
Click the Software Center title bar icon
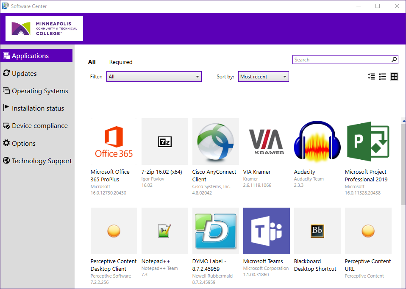coord(5,6)
